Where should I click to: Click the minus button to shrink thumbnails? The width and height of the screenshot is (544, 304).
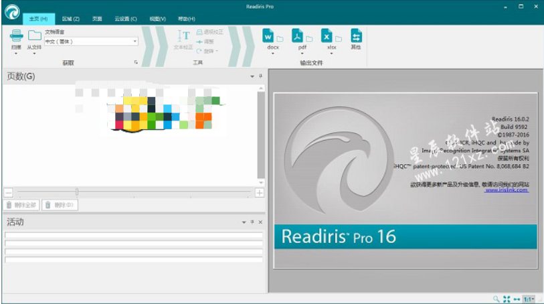pos(9,192)
